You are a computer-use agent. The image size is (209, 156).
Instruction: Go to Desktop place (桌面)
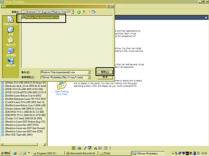tap(11, 31)
